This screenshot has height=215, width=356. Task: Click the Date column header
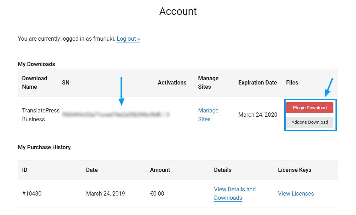tap(92, 170)
